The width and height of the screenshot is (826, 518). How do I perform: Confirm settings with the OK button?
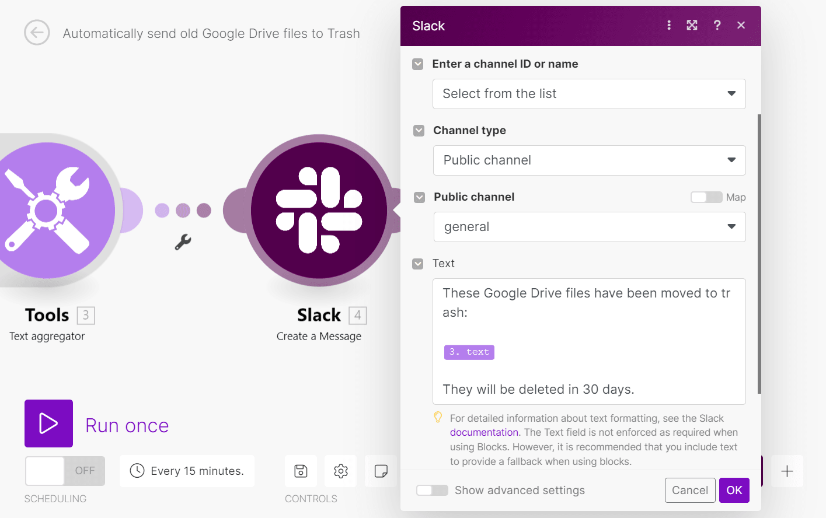pyautogui.click(x=734, y=490)
